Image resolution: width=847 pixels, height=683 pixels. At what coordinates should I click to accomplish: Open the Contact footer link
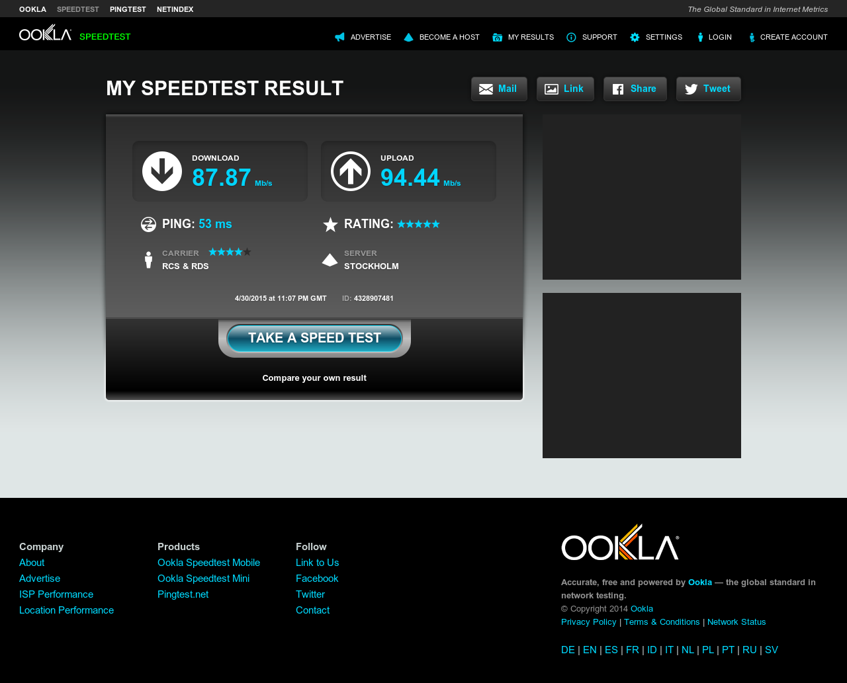[x=312, y=610]
